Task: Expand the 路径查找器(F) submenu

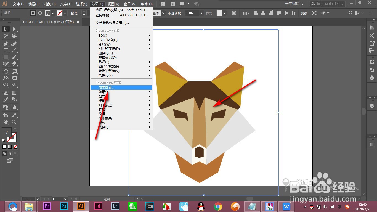Action: (x=121, y=66)
